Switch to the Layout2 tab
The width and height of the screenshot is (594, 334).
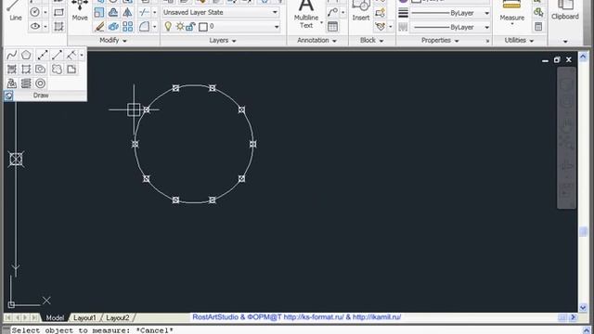[x=118, y=317]
